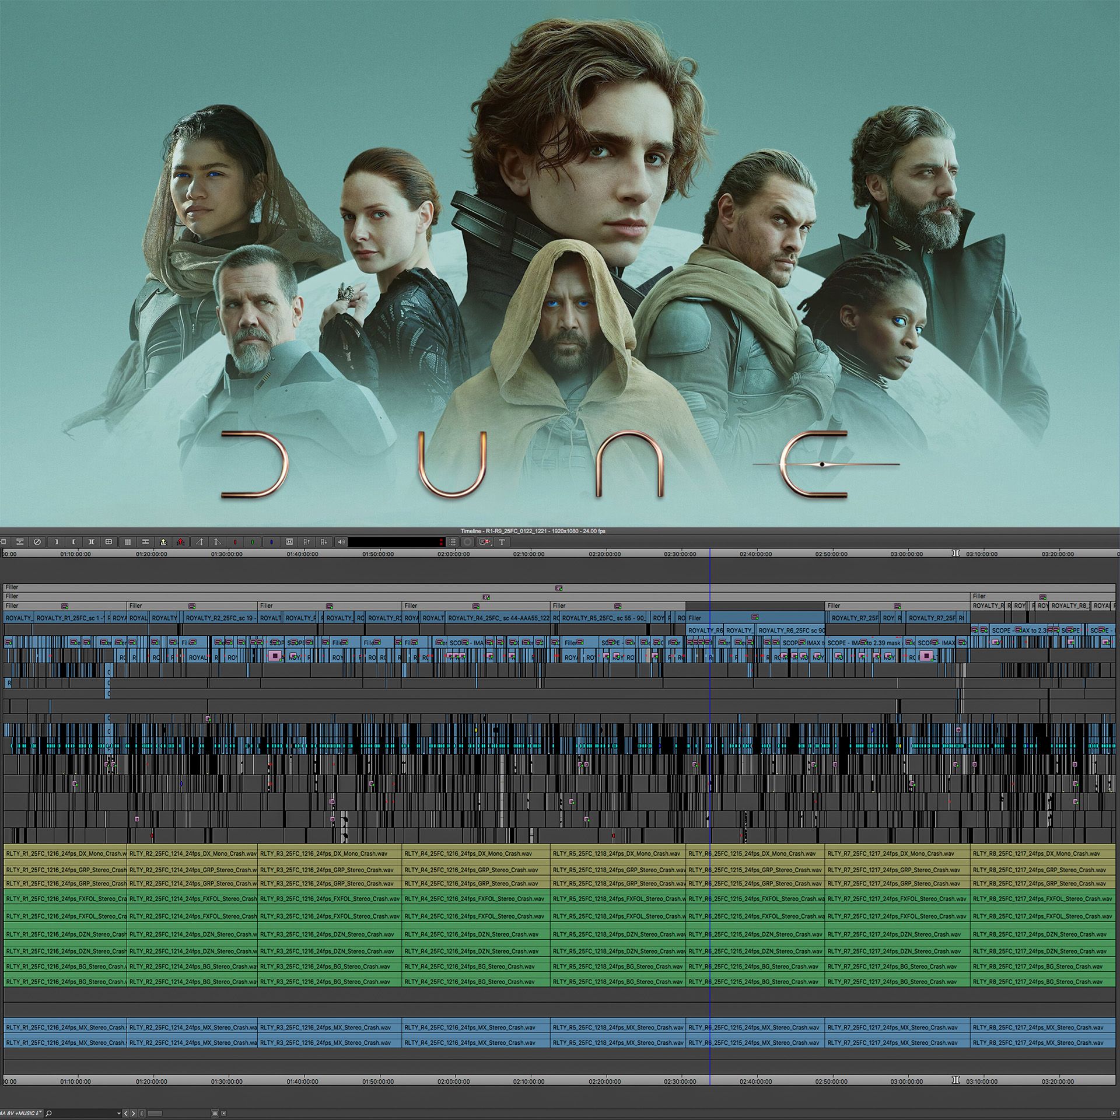Screen dimensions: 1120x1120
Task: Click in the timeline search input field
Action: [85, 1113]
